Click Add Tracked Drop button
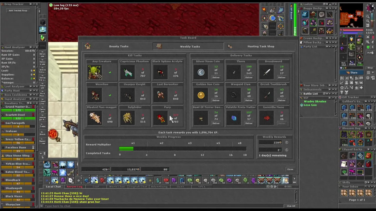The width and height of the screenshot is (376, 211). 18,11
